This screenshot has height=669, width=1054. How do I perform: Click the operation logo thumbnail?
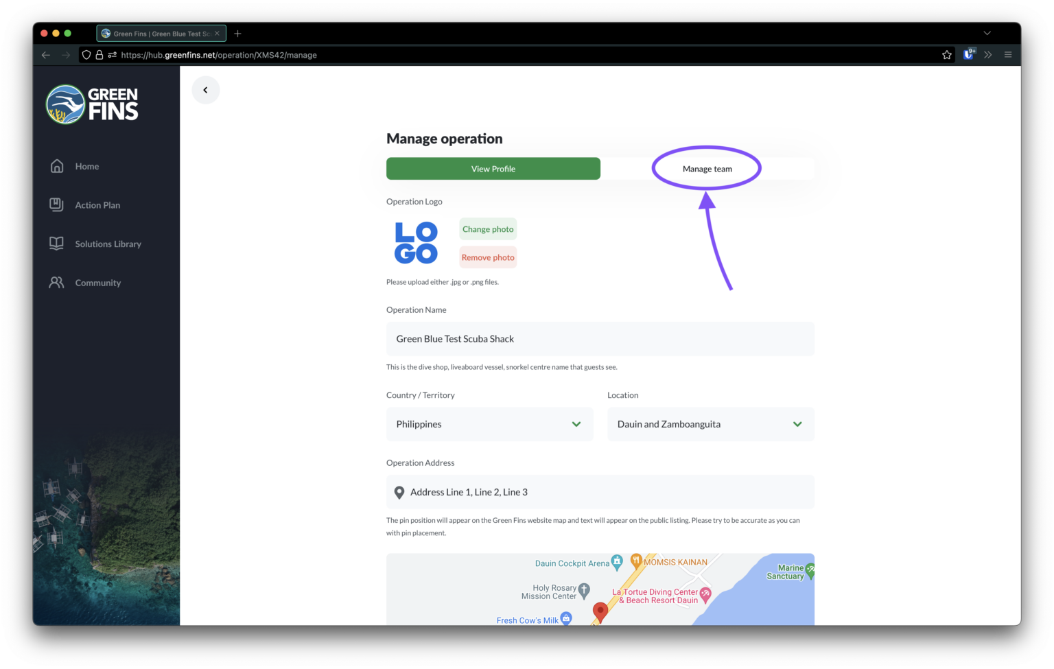(x=416, y=243)
